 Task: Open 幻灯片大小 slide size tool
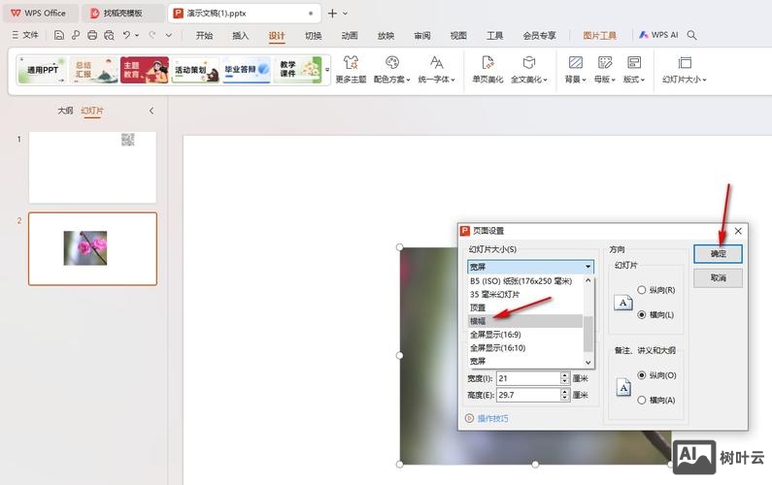click(x=685, y=70)
